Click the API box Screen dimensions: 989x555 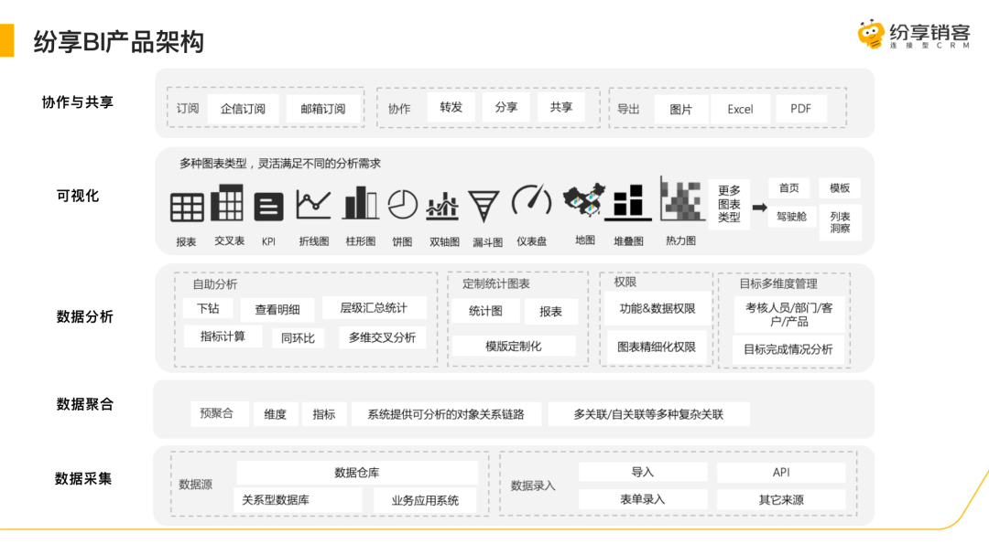781,472
